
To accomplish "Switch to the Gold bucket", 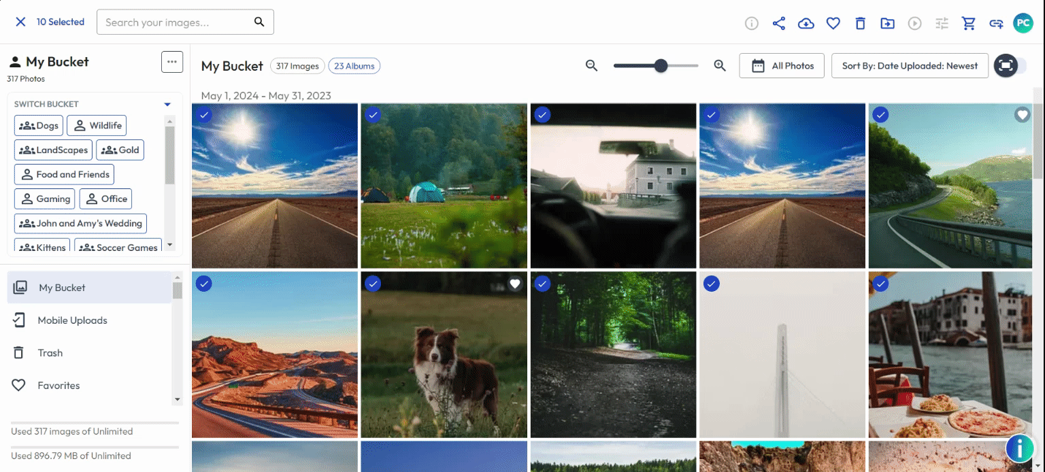I will [x=120, y=150].
